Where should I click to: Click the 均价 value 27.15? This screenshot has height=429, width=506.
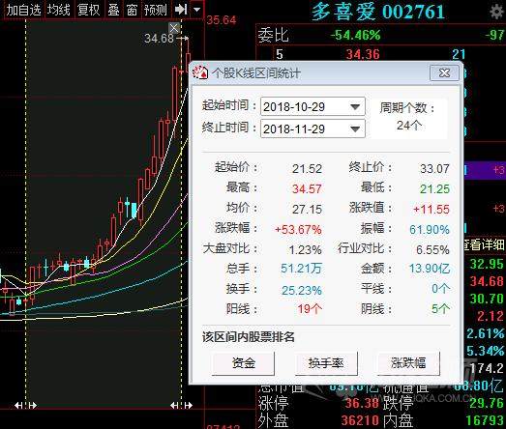[x=308, y=209]
